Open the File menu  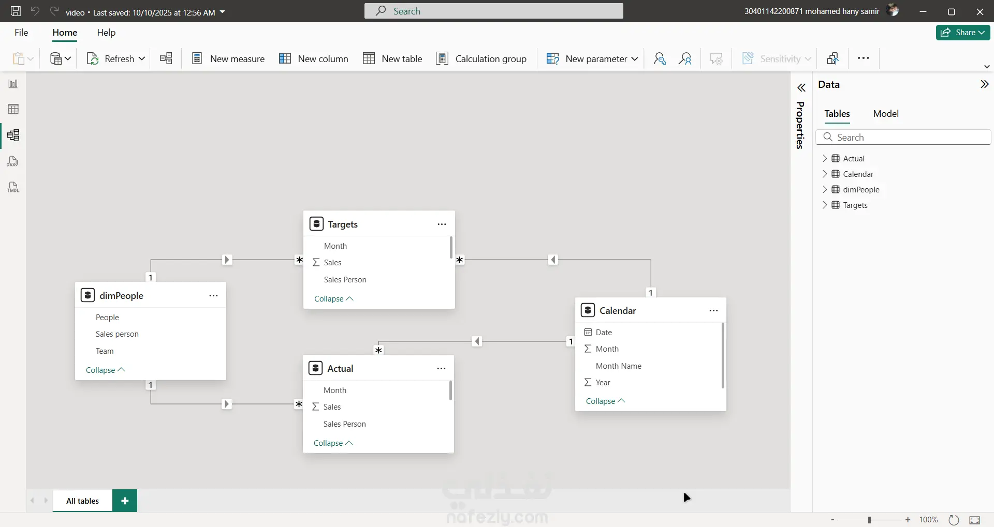[21, 33]
